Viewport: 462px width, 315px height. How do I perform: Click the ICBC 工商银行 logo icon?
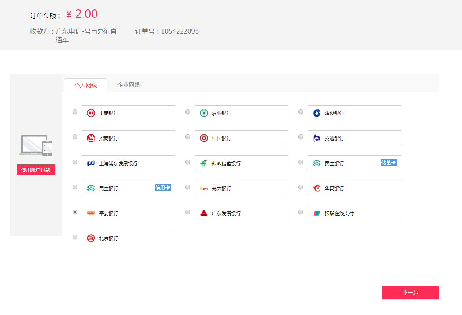click(91, 113)
